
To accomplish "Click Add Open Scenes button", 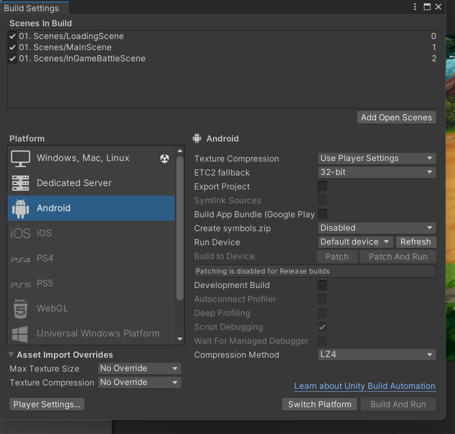I will tap(397, 118).
